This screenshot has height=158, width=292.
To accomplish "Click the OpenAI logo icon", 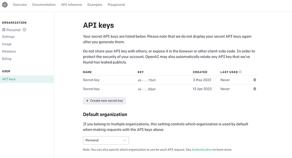I will coord(5,5).
